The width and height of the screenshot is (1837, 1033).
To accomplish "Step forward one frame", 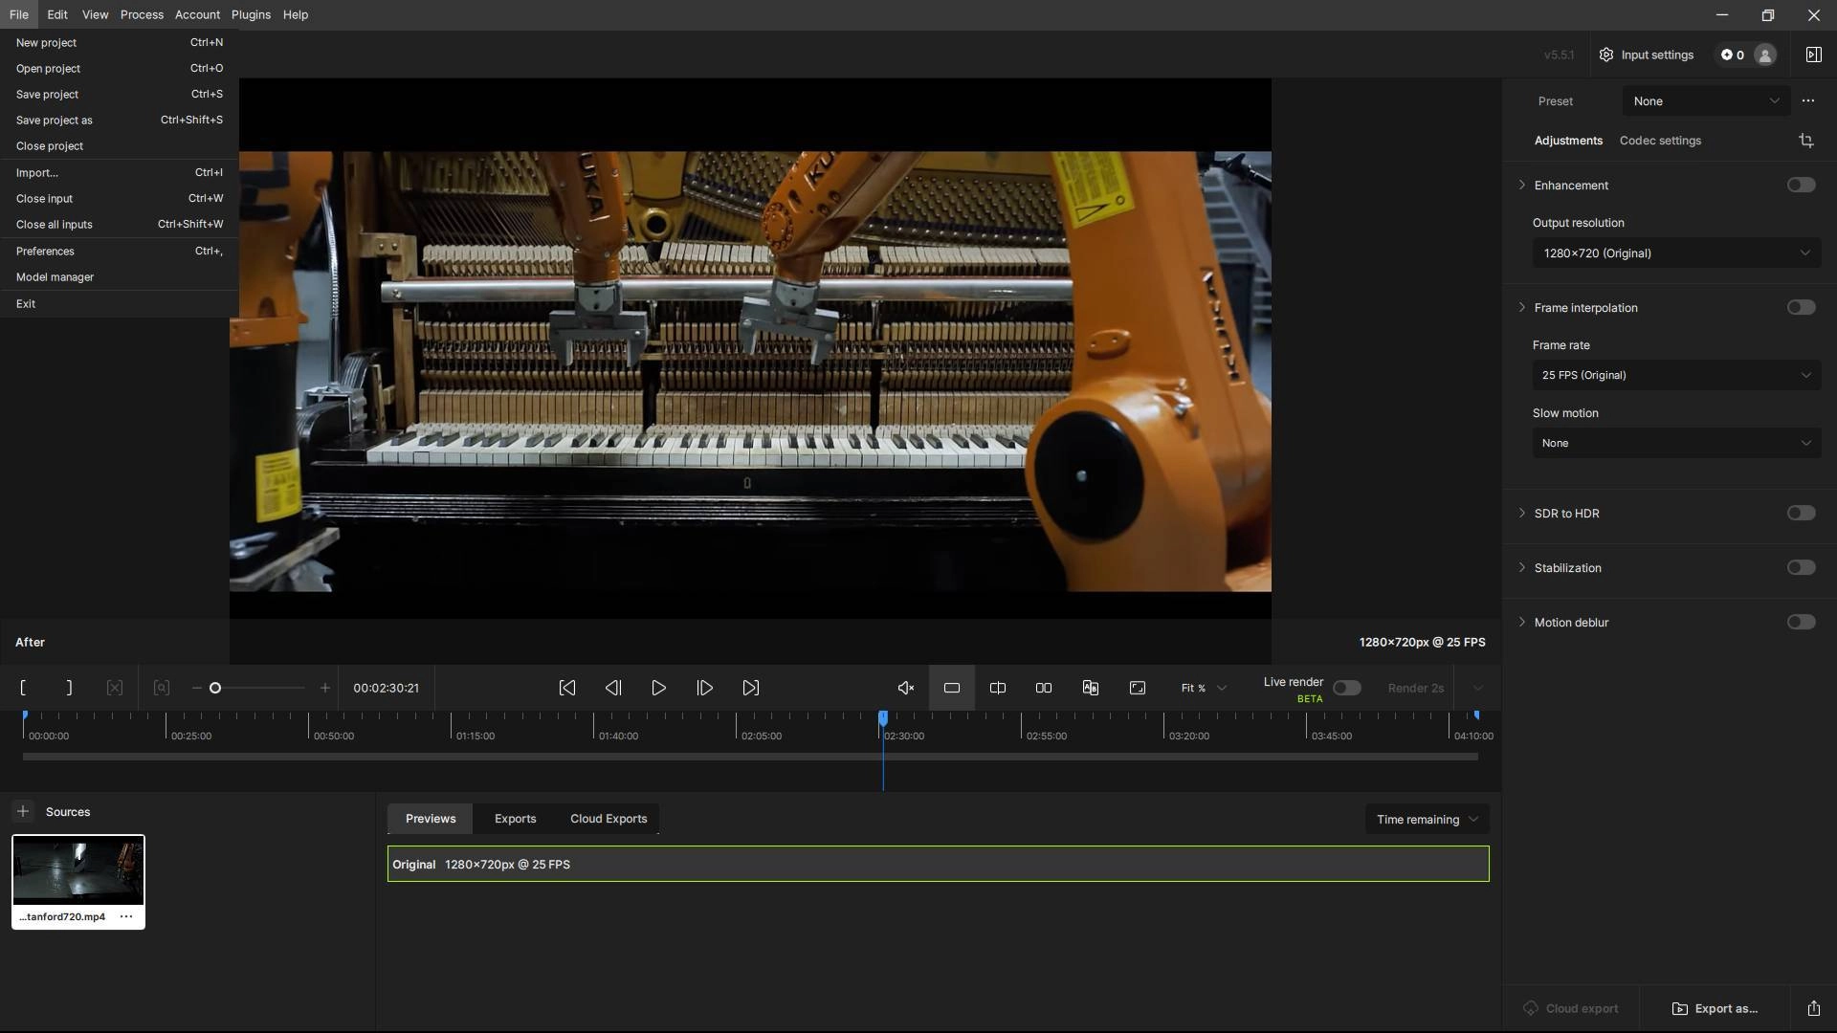I will point(705,688).
